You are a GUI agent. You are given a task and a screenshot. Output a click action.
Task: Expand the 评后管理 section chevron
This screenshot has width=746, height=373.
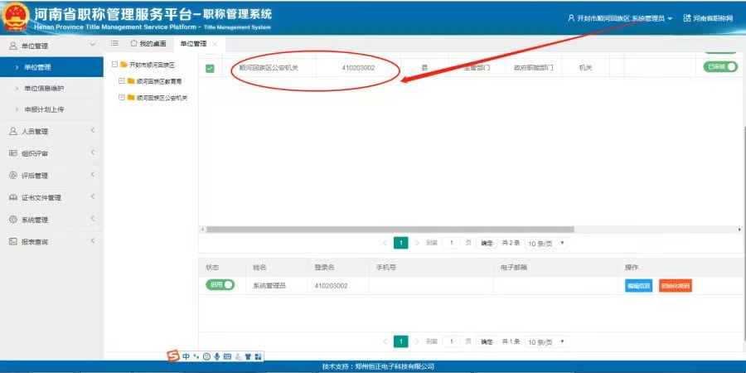coord(93,174)
